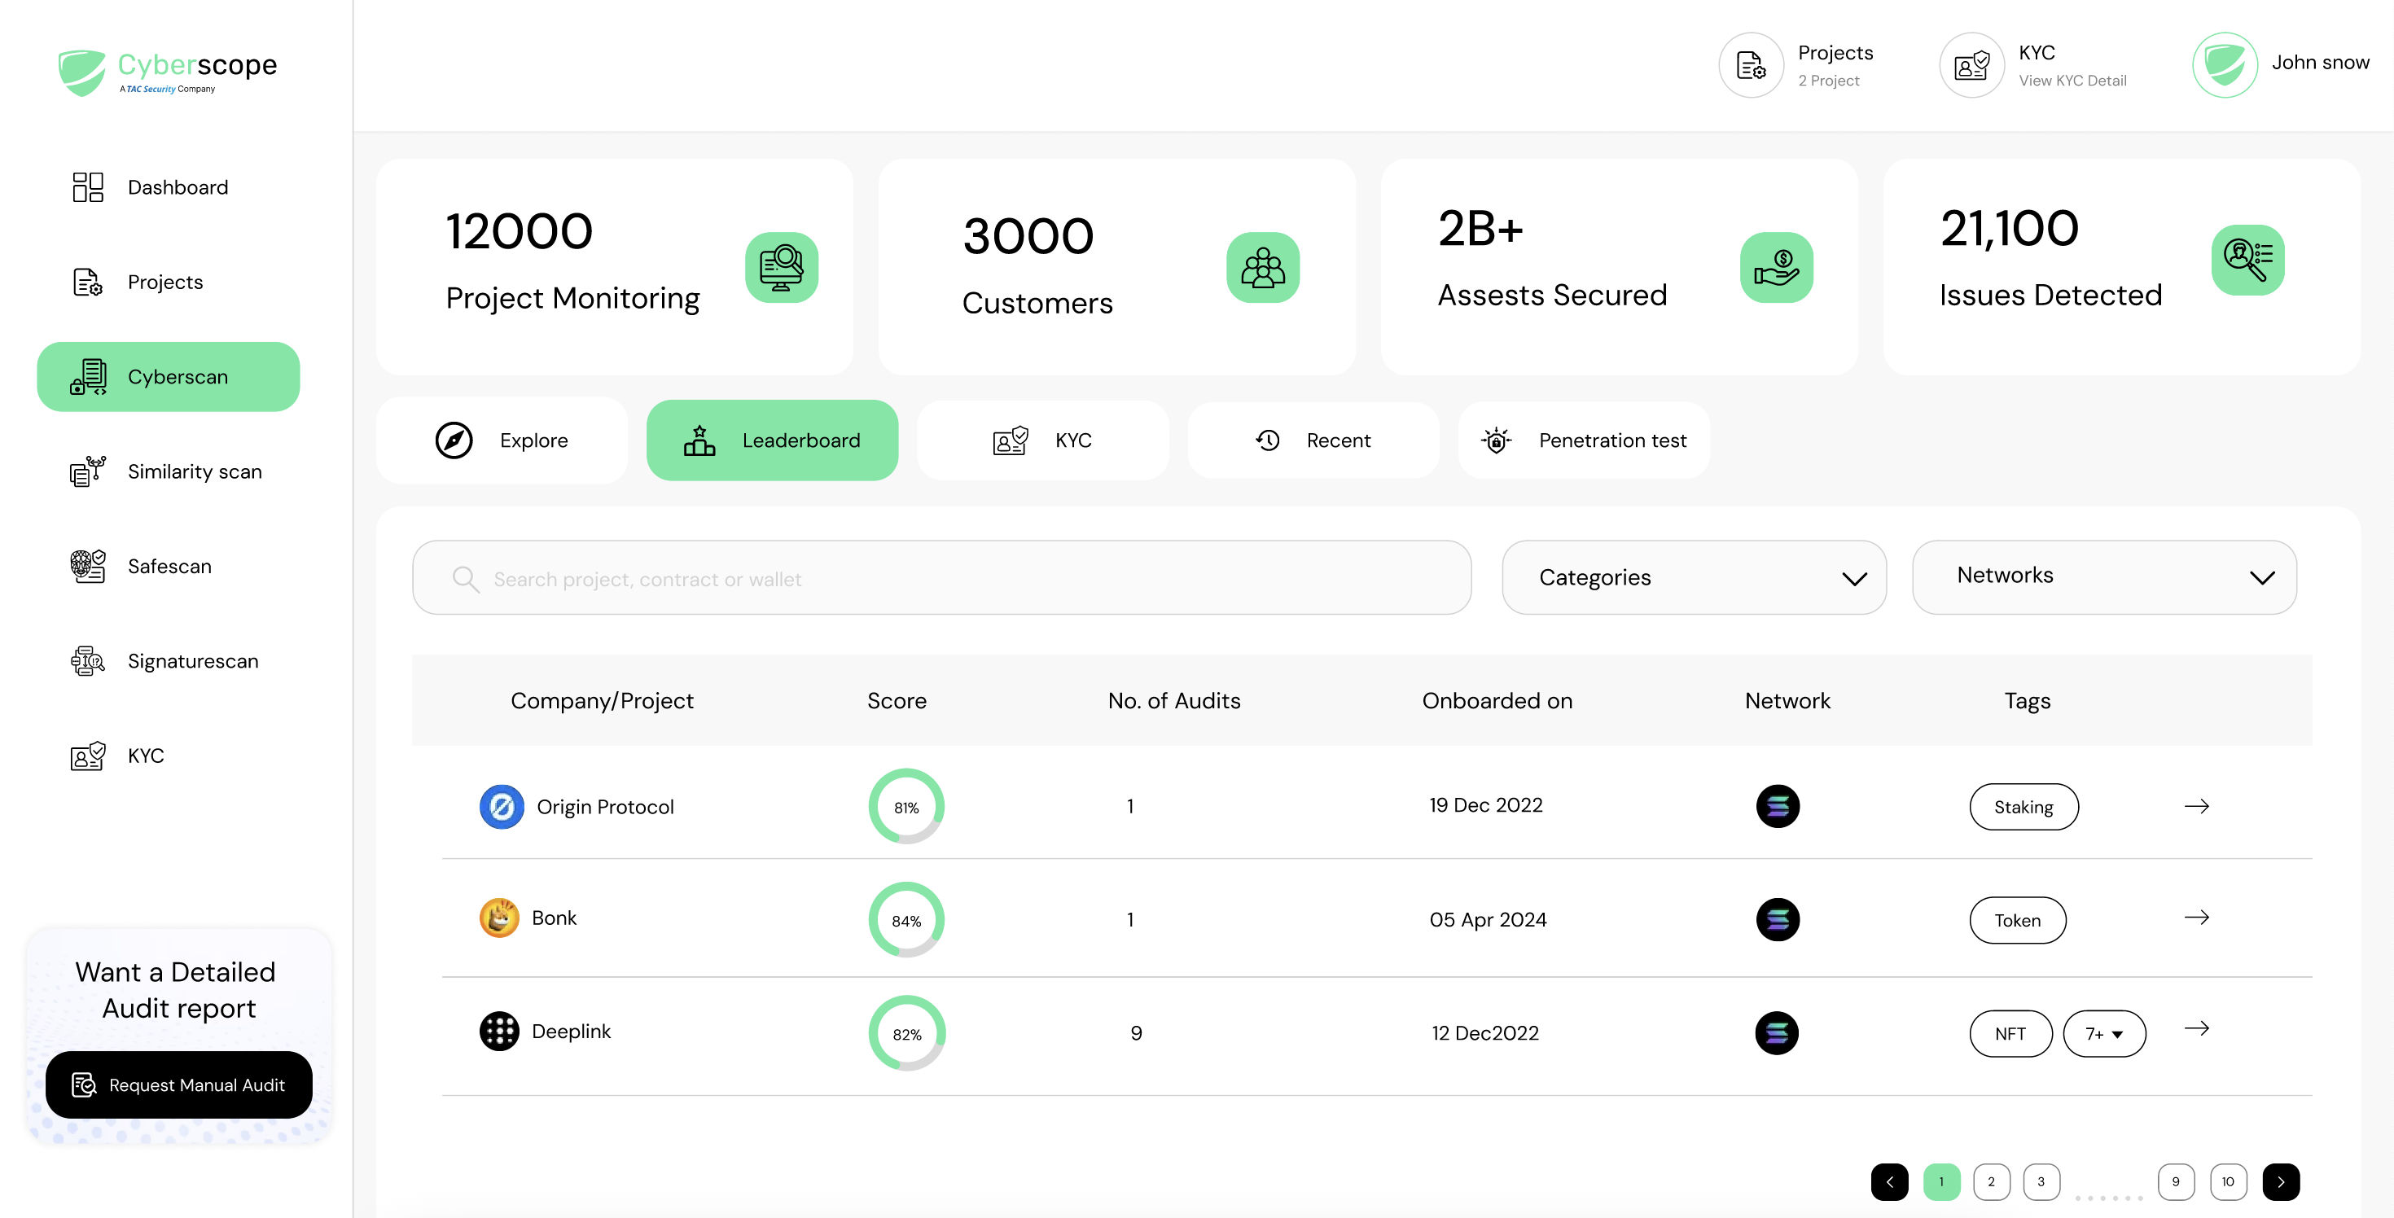Click the Origin Protocol logo icon
This screenshot has width=2394, height=1218.
[x=501, y=806]
